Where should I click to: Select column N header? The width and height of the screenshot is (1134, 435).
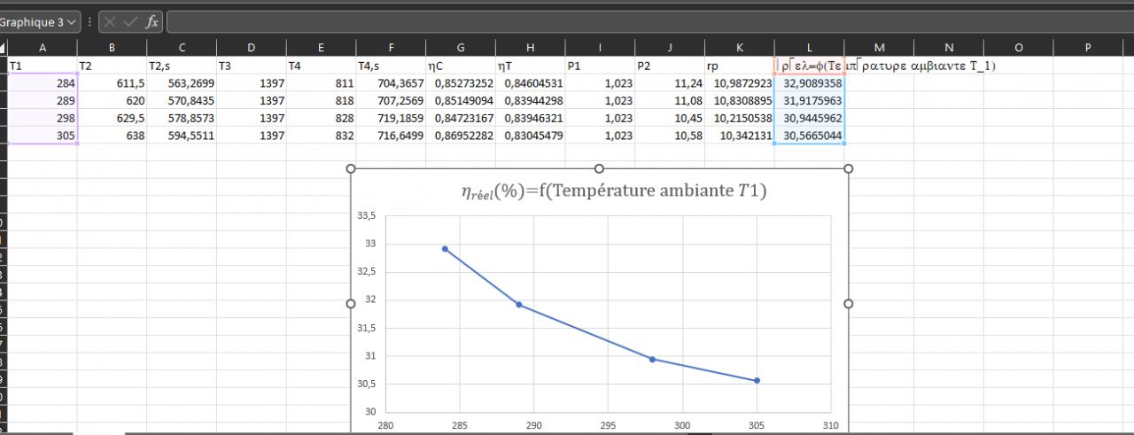pos(949,48)
